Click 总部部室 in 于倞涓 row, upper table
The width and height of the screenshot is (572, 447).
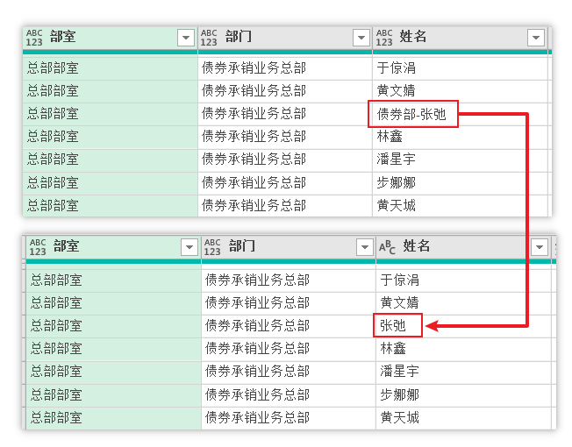coord(53,68)
